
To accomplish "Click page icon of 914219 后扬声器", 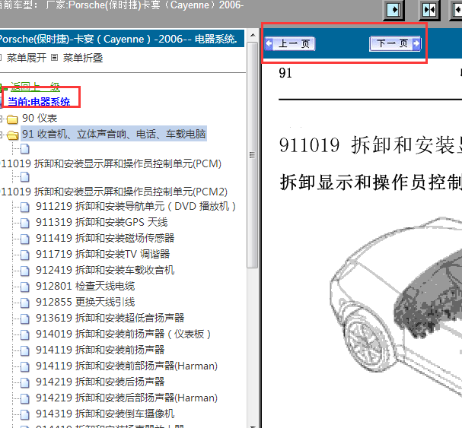I will pyautogui.click(x=25, y=382).
